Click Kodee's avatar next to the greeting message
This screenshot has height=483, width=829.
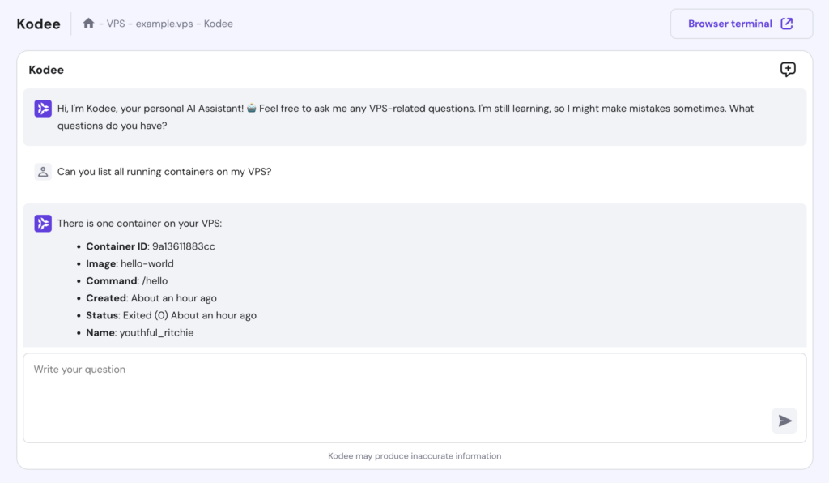[x=43, y=109]
